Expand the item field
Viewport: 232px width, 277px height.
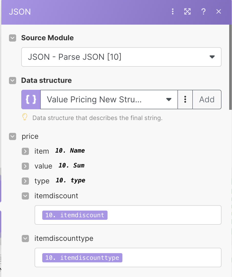pyautogui.click(x=25, y=151)
